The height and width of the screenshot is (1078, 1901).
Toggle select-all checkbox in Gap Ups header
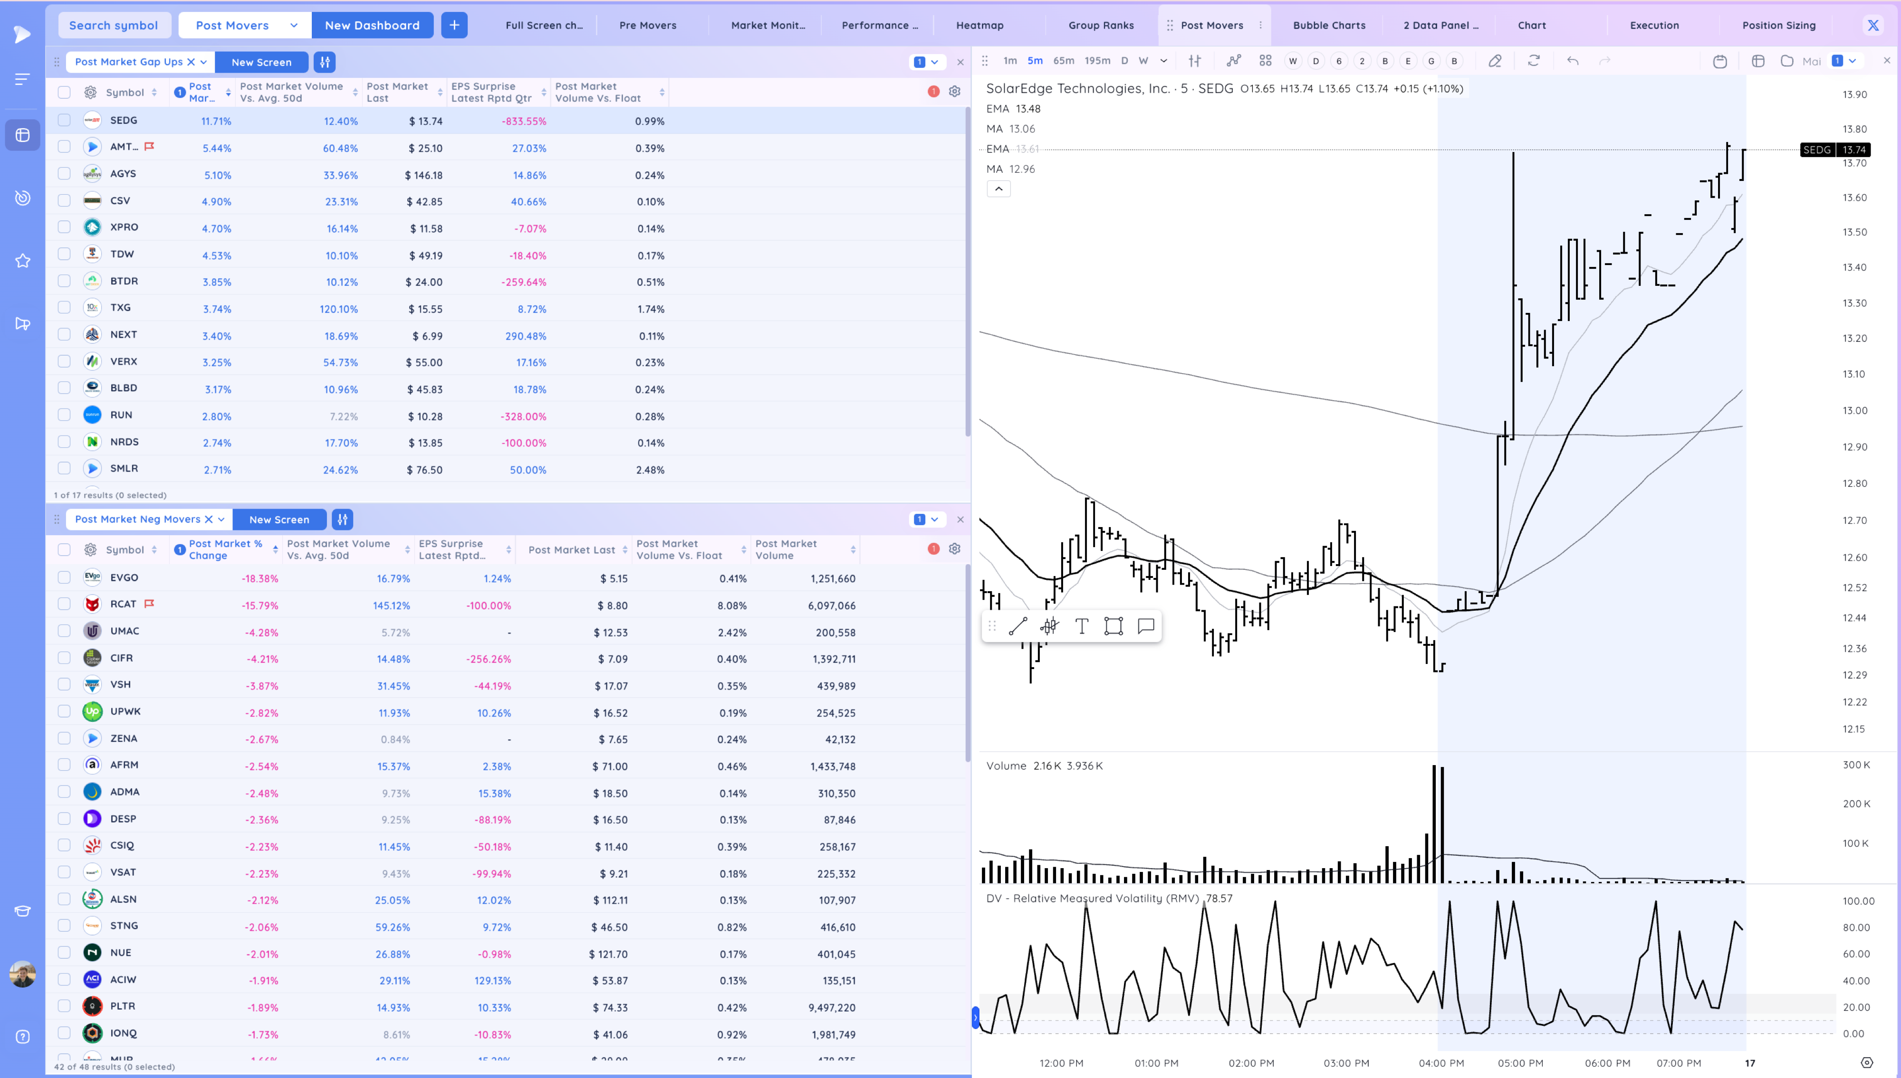click(65, 92)
